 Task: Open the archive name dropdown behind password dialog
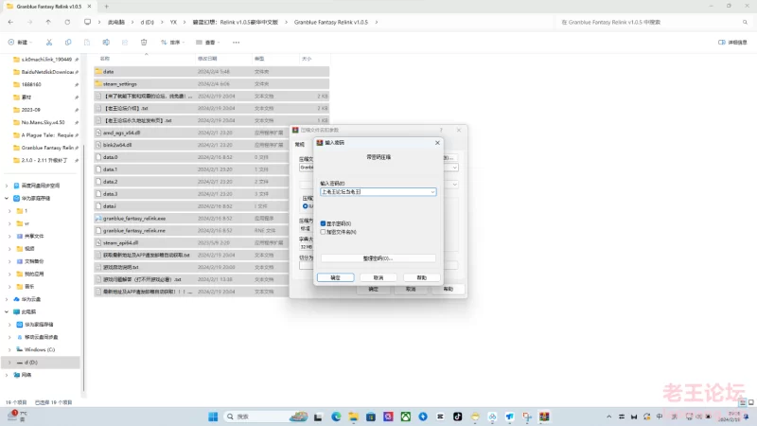point(454,168)
